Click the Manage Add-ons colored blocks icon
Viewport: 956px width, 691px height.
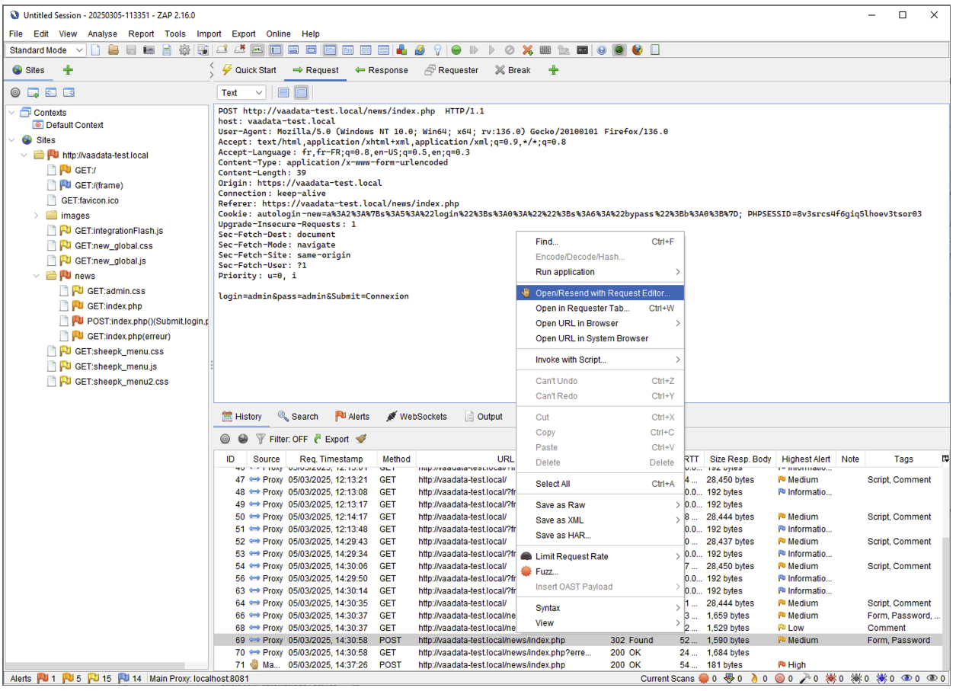pos(401,50)
